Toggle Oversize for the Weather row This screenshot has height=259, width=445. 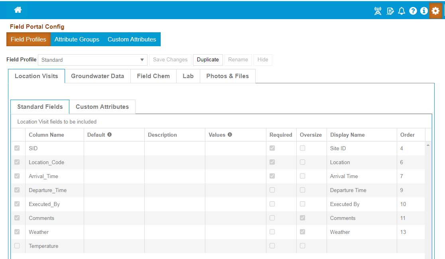pos(302,232)
